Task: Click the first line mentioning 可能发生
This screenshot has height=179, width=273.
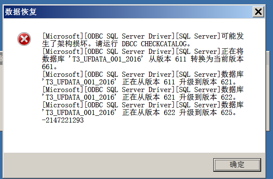Action: [143, 36]
